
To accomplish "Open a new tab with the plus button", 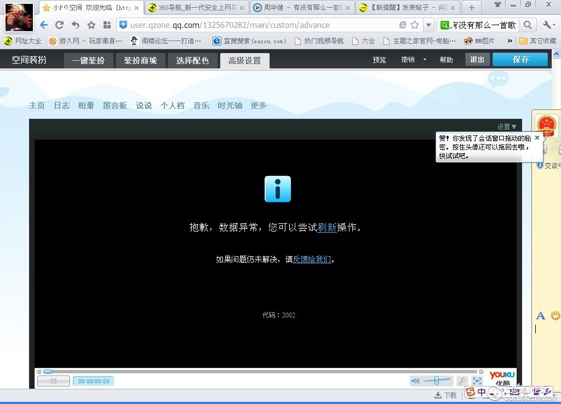I will coord(471,8).
